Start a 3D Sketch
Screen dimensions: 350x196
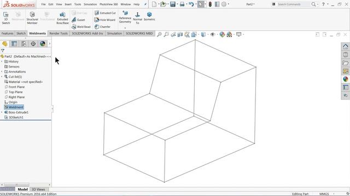[6, 18]
